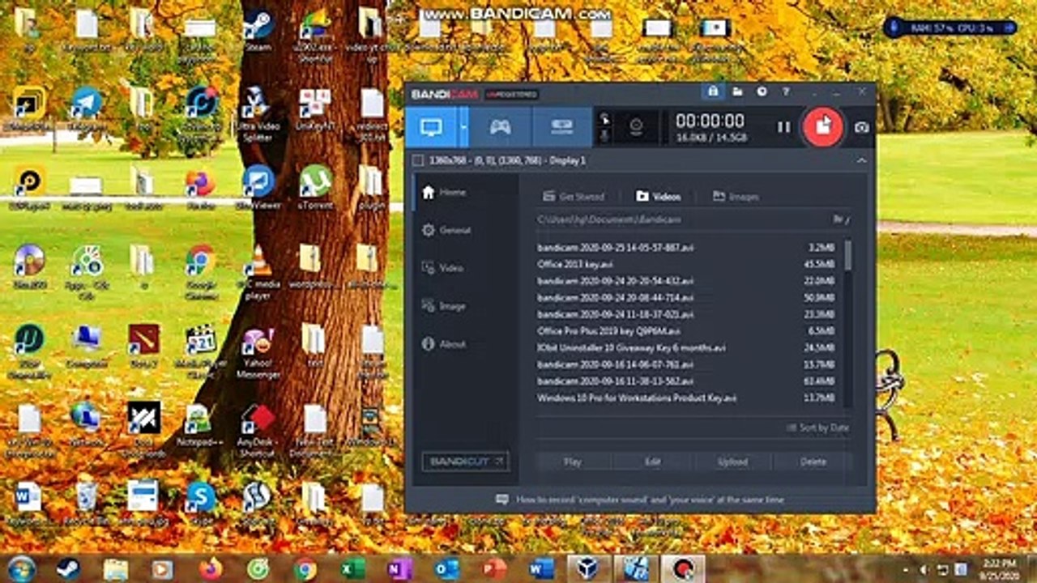Click the red REC button
The width and height of the screenshot is (1037, 583).
point(823,126)
